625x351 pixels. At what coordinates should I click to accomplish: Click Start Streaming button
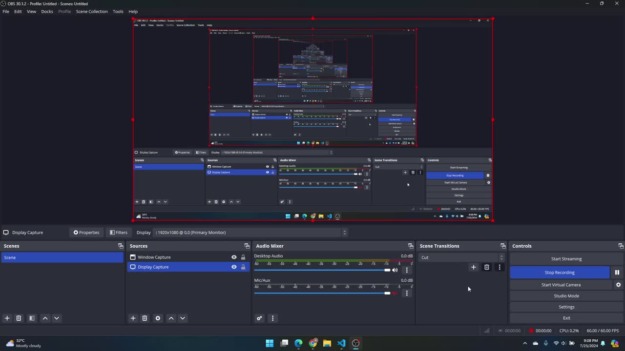point(566,259)
